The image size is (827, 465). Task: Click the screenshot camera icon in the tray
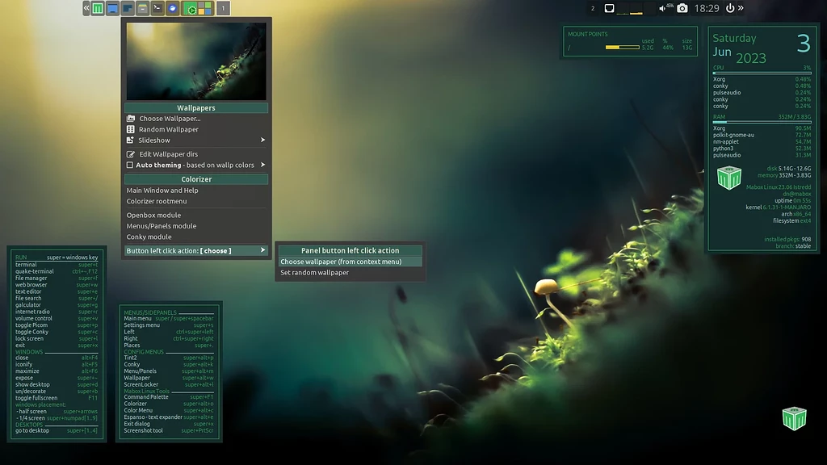(682, 8)
